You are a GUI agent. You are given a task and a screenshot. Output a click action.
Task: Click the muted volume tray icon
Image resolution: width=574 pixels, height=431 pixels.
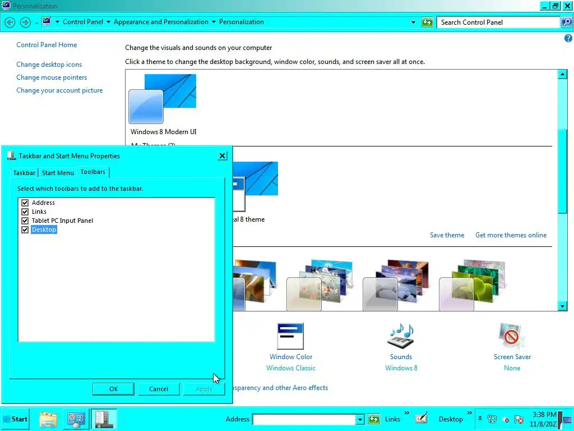(x=506, y=419)
